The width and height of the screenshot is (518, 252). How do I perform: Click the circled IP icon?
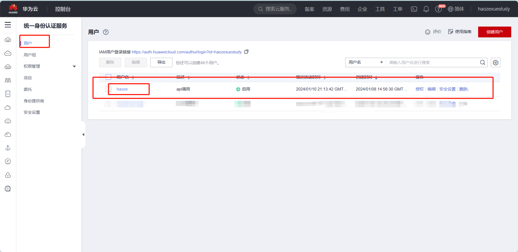(x=8, y=161)
